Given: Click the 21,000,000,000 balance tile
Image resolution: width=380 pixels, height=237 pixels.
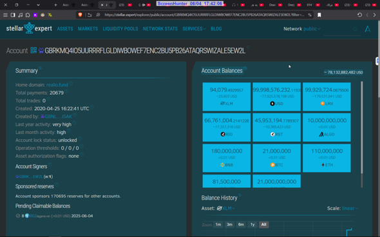Looking at the screenshot, I should click(x=276, y=181).
